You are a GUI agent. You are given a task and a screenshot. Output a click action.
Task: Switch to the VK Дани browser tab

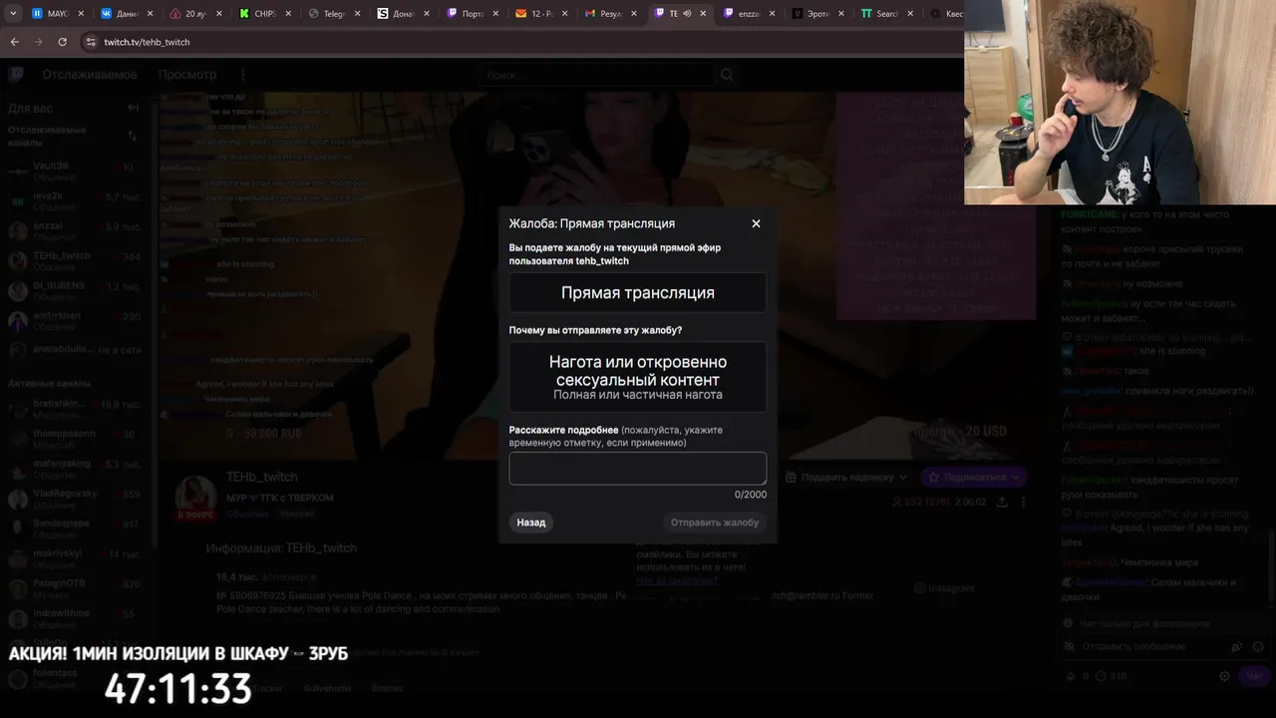click(x=127, y=14)
